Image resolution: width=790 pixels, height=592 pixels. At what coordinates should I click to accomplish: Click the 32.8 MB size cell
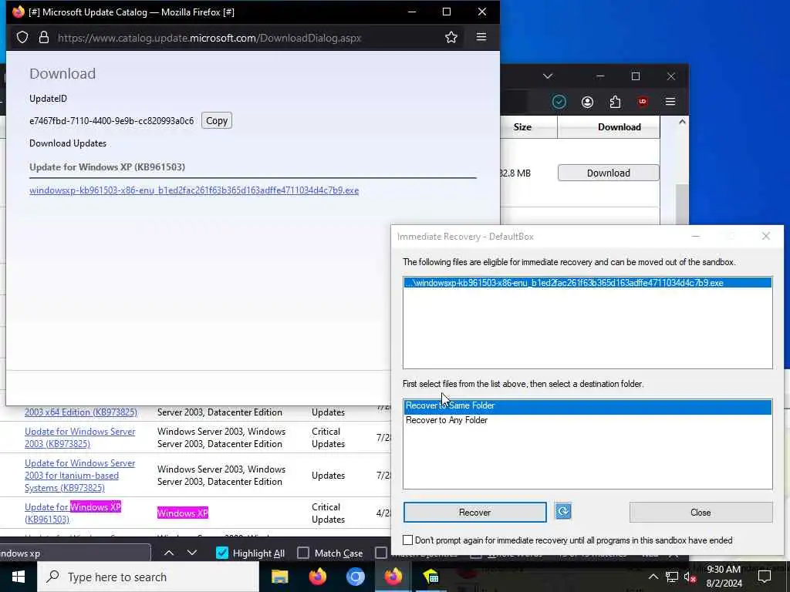click(515, 173)
